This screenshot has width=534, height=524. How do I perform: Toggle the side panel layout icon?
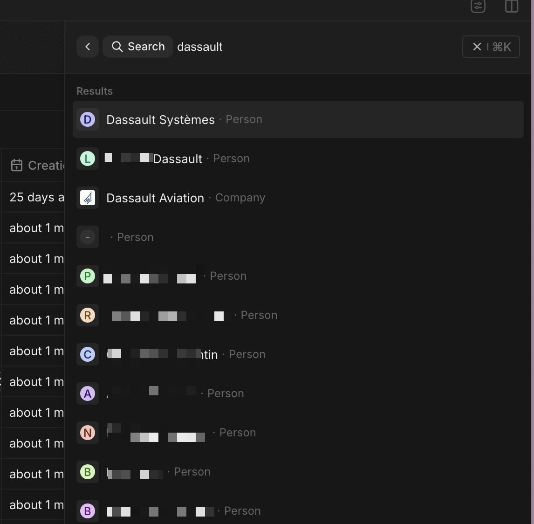tap(512, 6)
